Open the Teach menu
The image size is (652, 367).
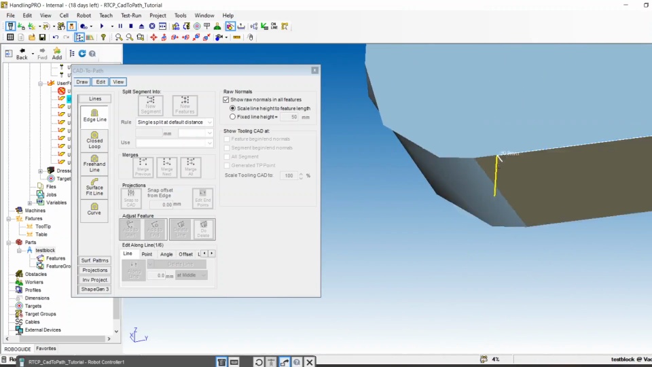click(x=106, y=15)
